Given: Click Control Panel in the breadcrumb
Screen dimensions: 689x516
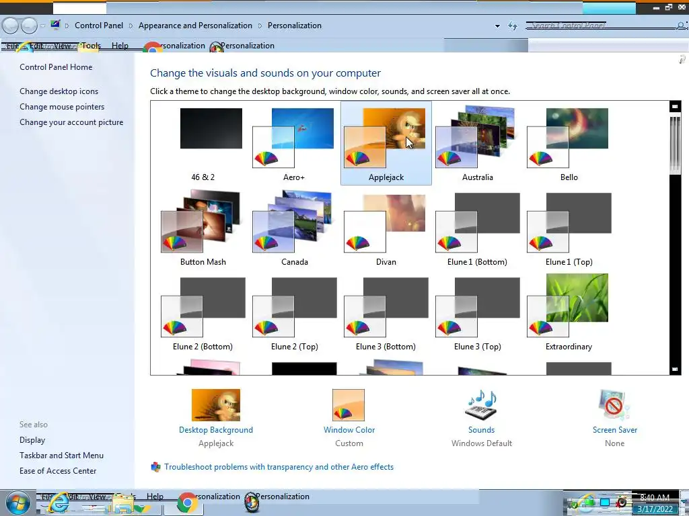Looking at the screenshot, I should click(99, 26).
